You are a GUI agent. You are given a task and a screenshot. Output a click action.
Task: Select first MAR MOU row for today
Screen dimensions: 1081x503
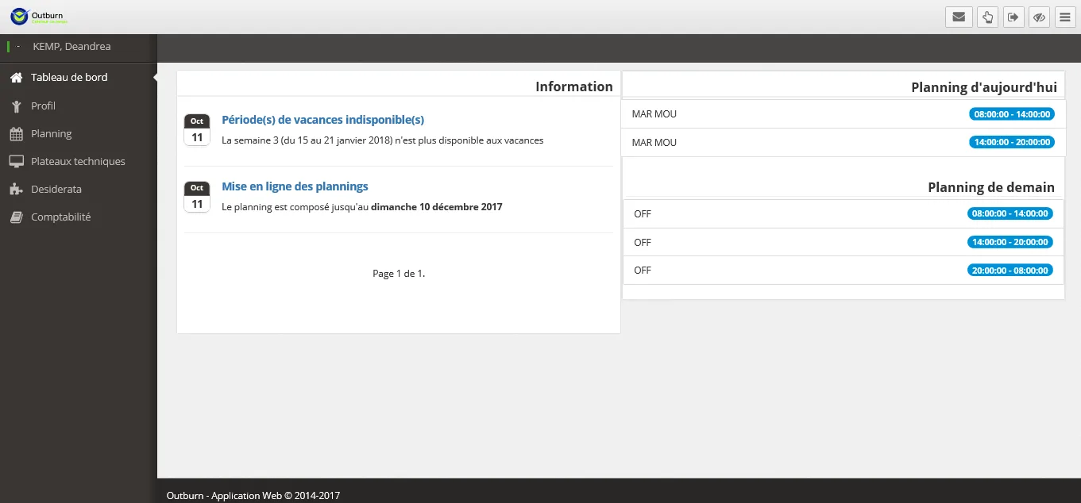[x=843, y=114]
